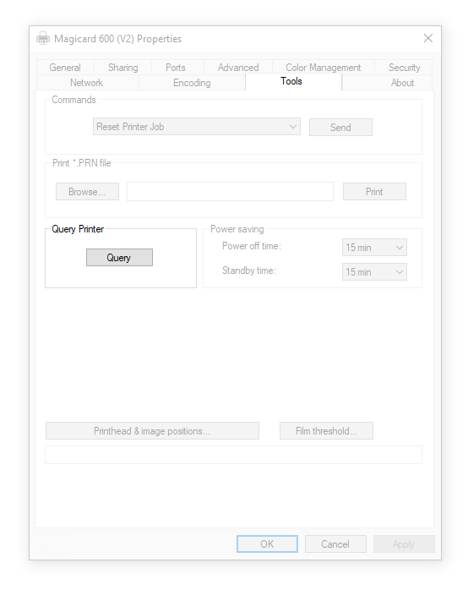The height and width of the screenshot is (590, 468).
Task: Click the Query button
Action: click(119, 257)
